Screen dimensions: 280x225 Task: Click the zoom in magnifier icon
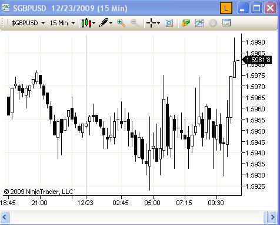(121, 23)
